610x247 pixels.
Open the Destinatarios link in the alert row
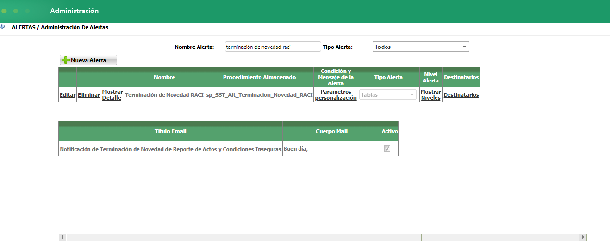(461, 95)
